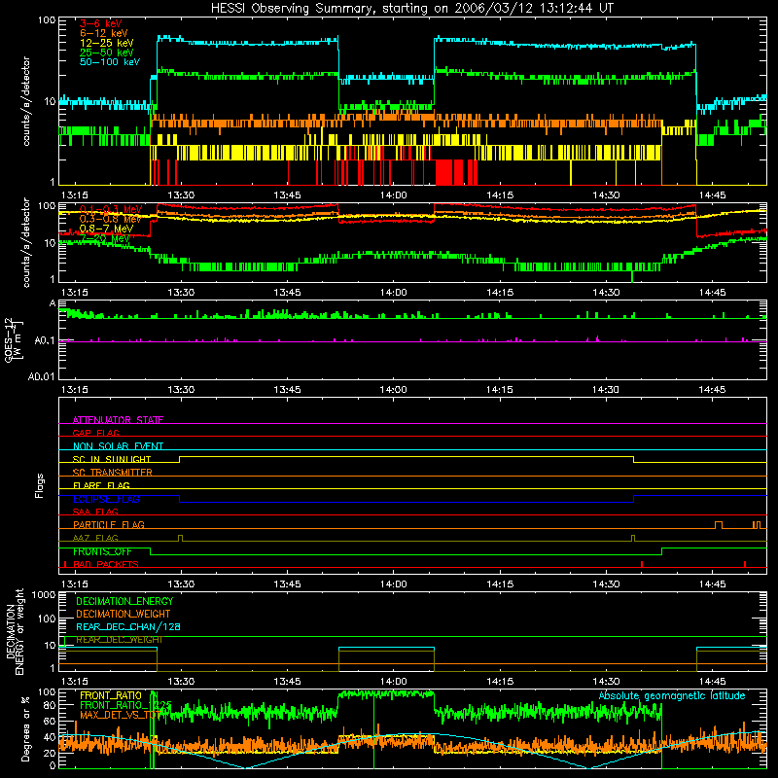The height and width of the screenshot is (778, 778).
Task: Click the BAD_PACKETS red tick near 14:35
Action: pyautogui.click(x=642, y=564)
